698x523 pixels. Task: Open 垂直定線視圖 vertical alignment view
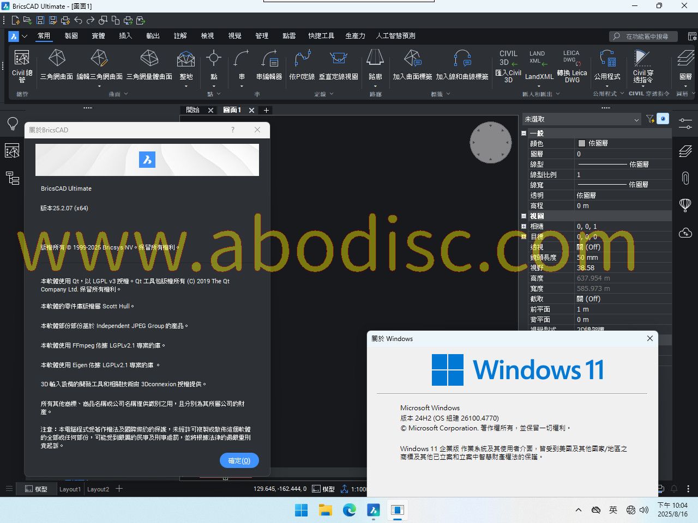click(x=339, y=65)
